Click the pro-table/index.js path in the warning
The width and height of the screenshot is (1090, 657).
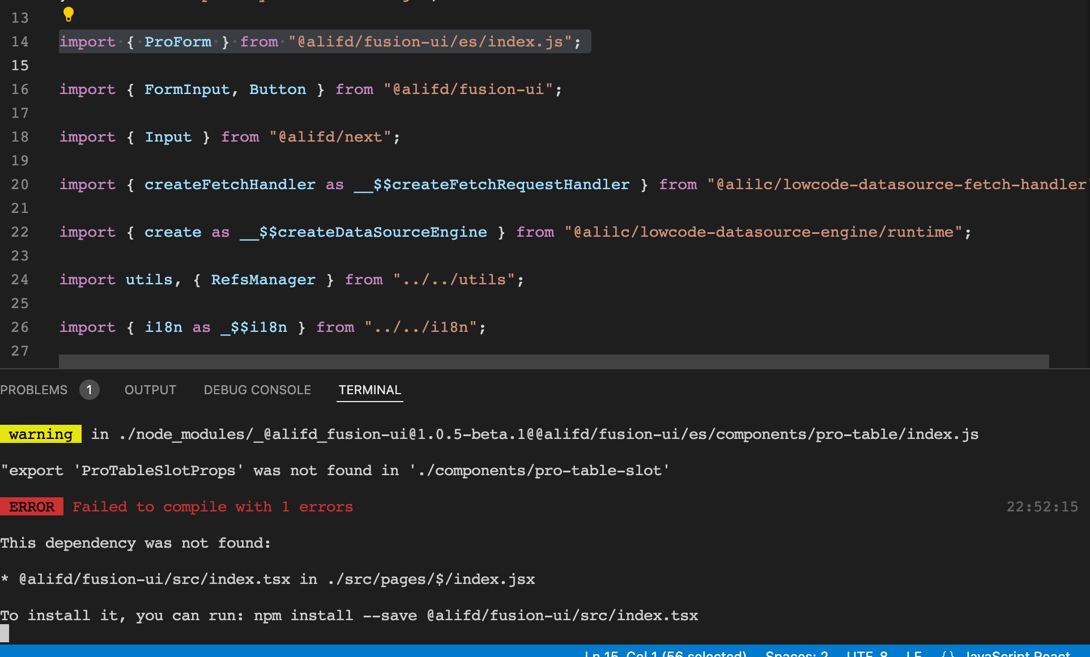point(549,434)
